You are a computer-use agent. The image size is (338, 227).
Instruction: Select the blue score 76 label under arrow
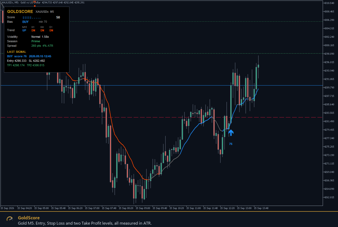tap(231, 144)
